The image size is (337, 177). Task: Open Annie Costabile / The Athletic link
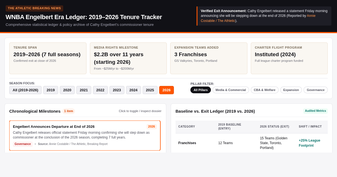pyautogui.click(x=258, y=18)
